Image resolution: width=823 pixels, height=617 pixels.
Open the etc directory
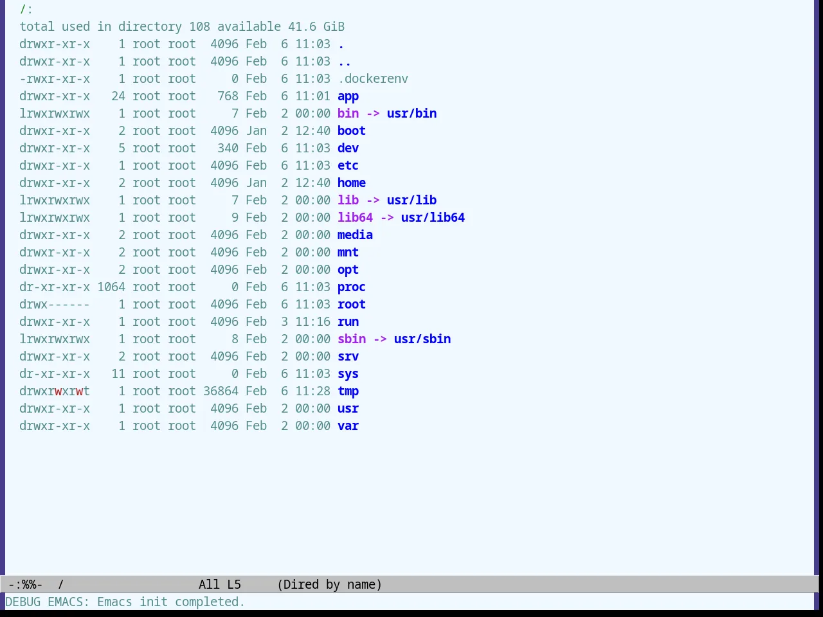point(348,166)
